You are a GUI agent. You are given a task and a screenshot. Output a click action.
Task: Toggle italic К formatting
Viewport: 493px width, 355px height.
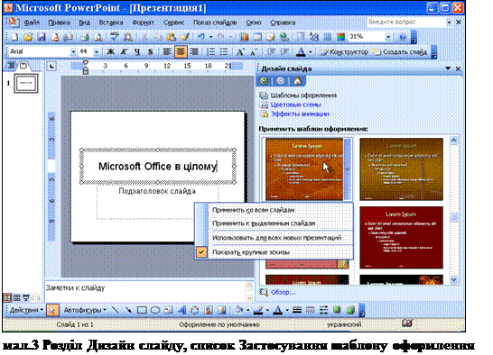click(124, 51)
